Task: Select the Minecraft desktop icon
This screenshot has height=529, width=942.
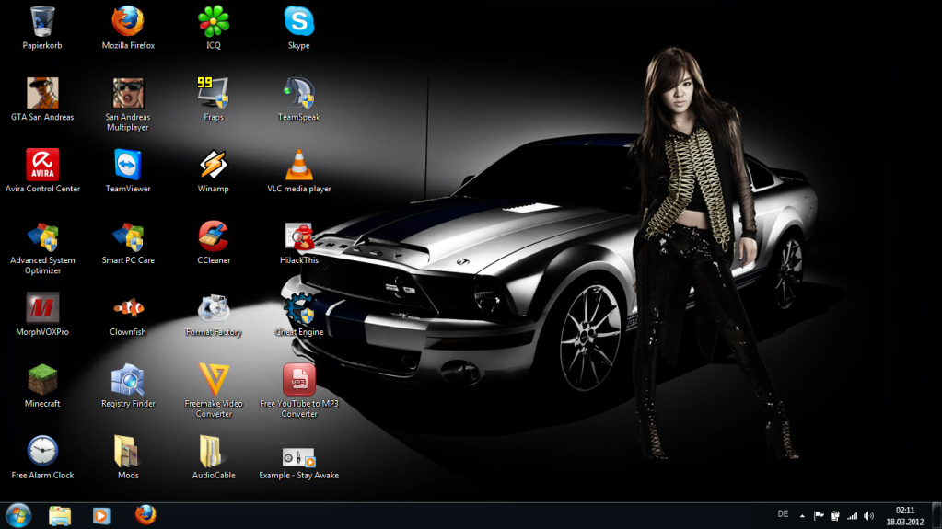Action: point(42,381)
